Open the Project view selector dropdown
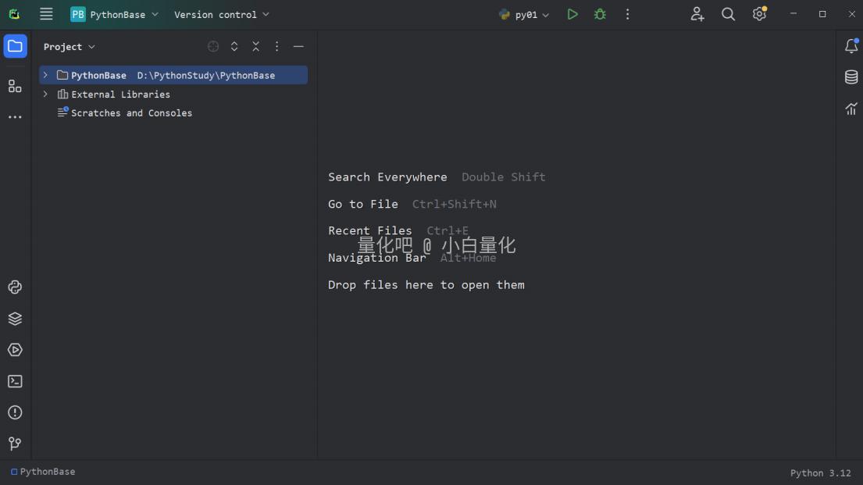This screenshot has width=863, height=485. point(69,47)
